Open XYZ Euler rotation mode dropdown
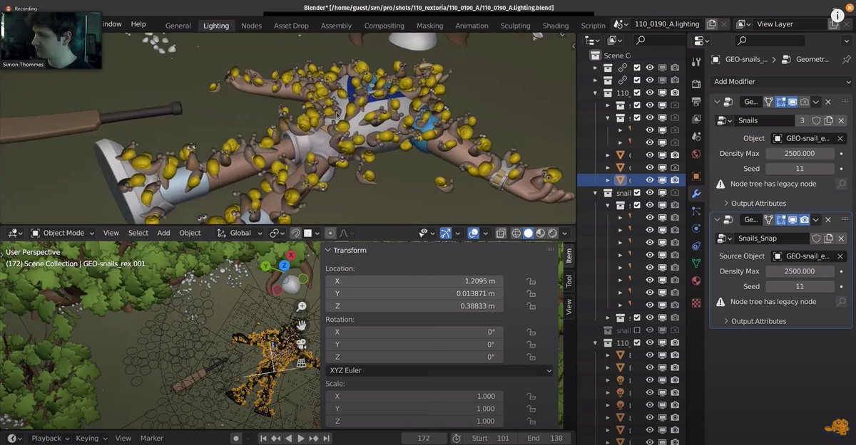Image resolution: width=856 pixels, height=445 pixels. point(439,370)
